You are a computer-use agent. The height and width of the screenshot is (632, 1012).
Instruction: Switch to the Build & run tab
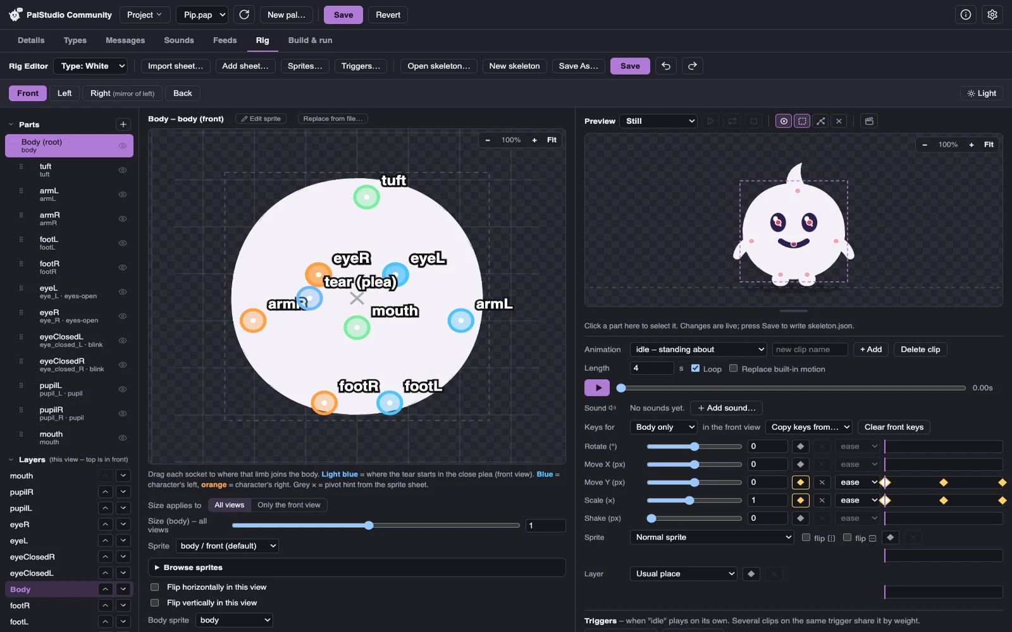(310, 40)
